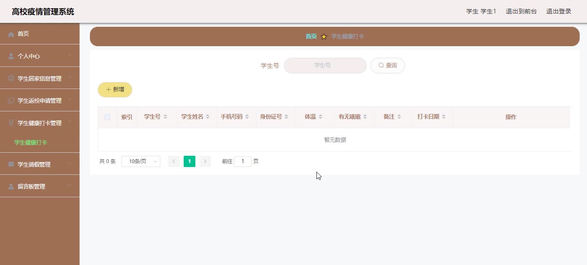The height and width of the screenshot is (265, 587).
Task: Open 学生请假管理 menu label
Action: click(x=34, y=164)
